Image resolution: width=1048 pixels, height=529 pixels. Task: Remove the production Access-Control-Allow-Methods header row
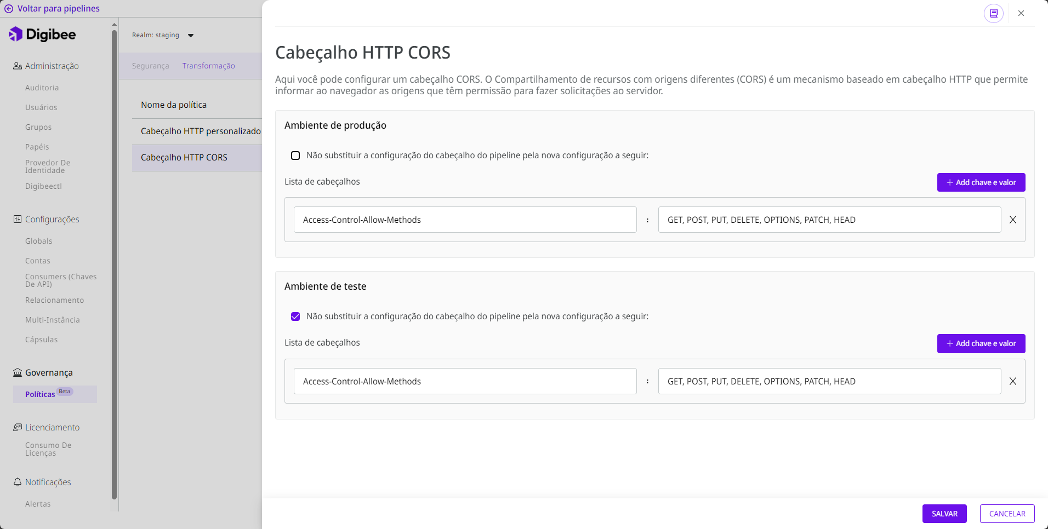click(x=1013, y=220)
